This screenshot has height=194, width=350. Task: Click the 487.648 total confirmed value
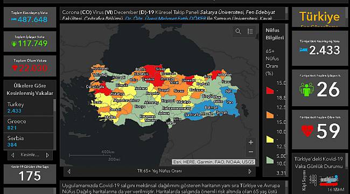(33, 19)
